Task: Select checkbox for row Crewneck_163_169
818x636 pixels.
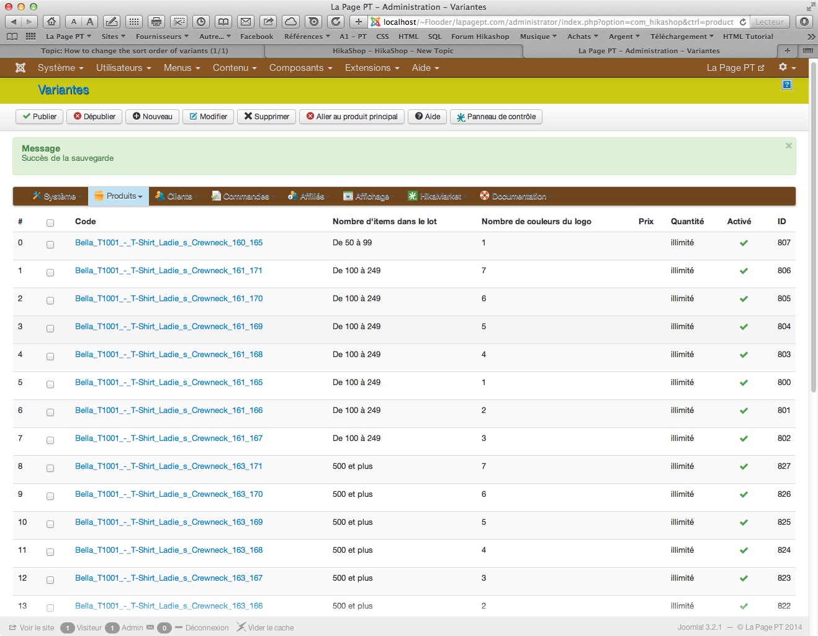Action: pyautogui.click(x=50, y=524)
